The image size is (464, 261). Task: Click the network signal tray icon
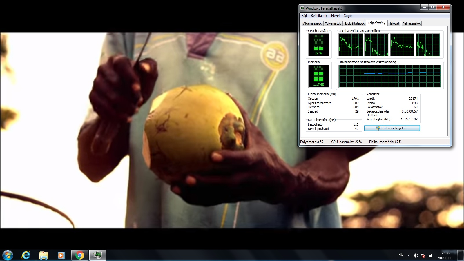click(430, 255)
